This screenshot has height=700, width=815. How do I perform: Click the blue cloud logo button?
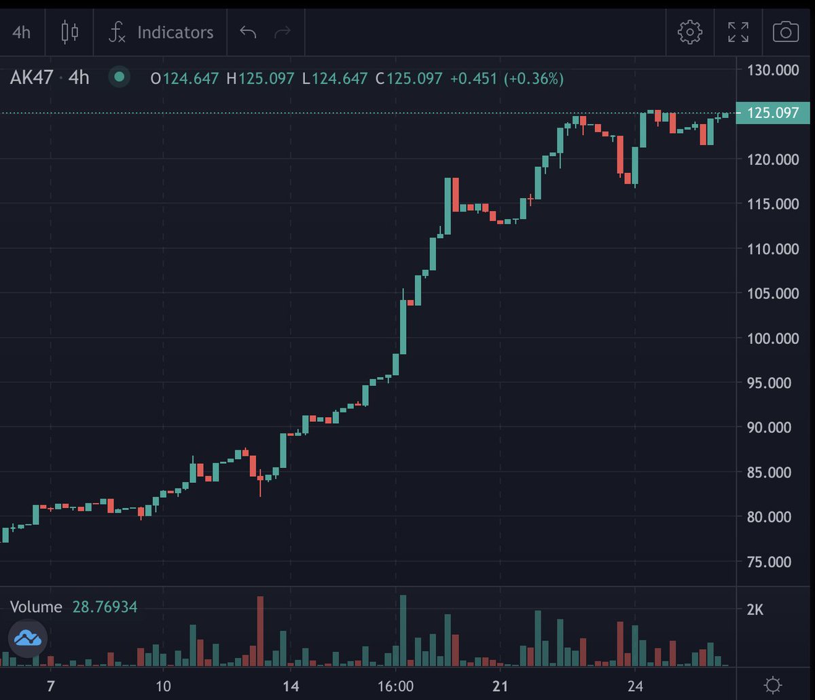[28, 638]
